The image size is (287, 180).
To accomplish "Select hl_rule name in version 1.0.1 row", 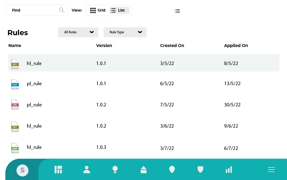I will [34, 63].
